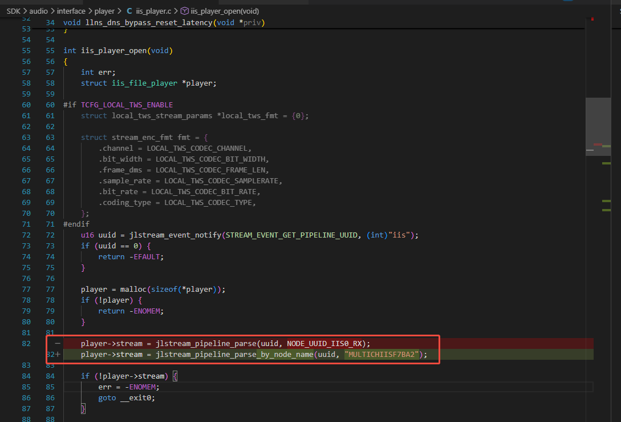Open the SDK breadcrumb folder
The width and height of the screenshot is (621, 422).
tap(13, 11)
